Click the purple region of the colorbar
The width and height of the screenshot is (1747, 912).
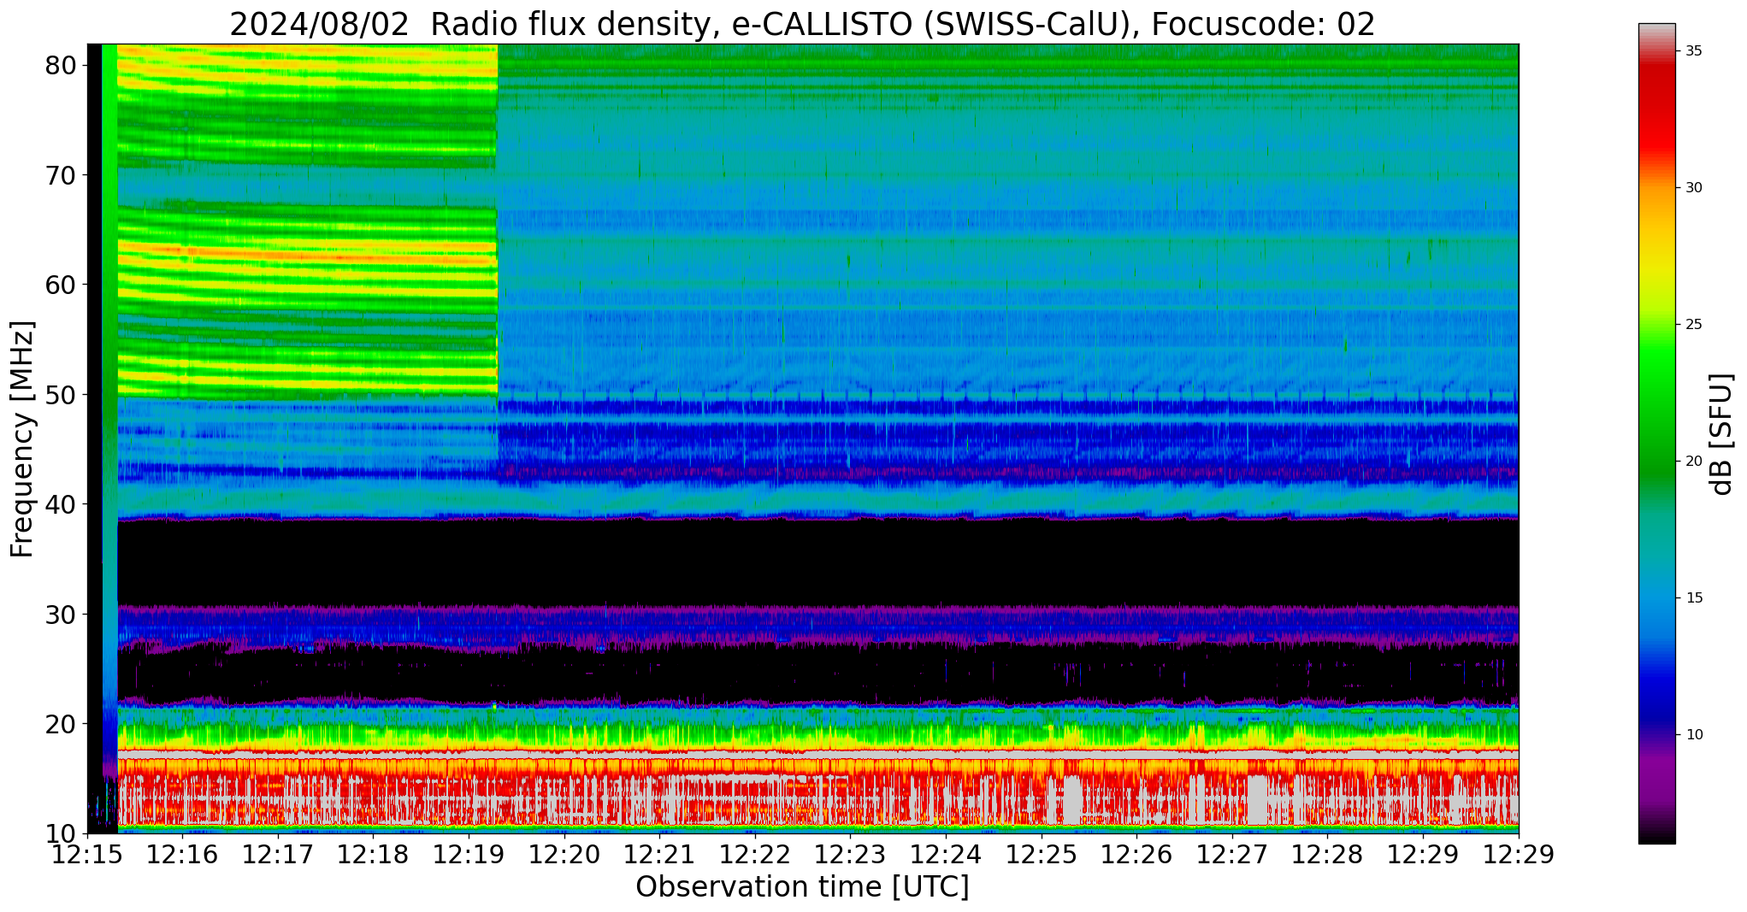click(x=1657, y=778)
